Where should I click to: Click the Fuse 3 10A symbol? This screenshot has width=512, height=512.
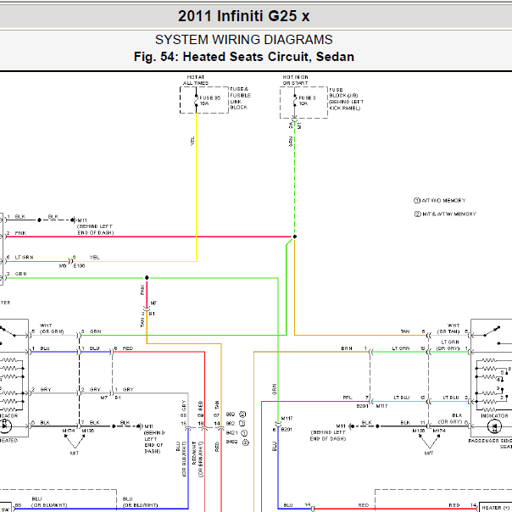[x=295, y=101]
